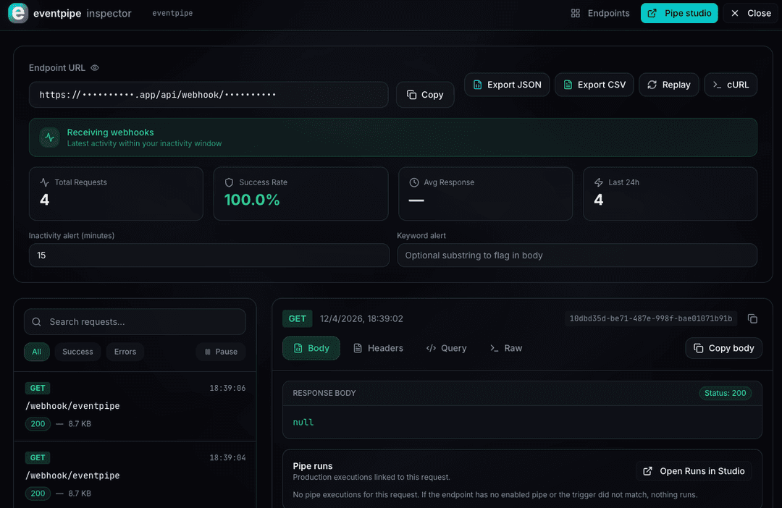Select the request received at 18:39:04

(135, 475)
